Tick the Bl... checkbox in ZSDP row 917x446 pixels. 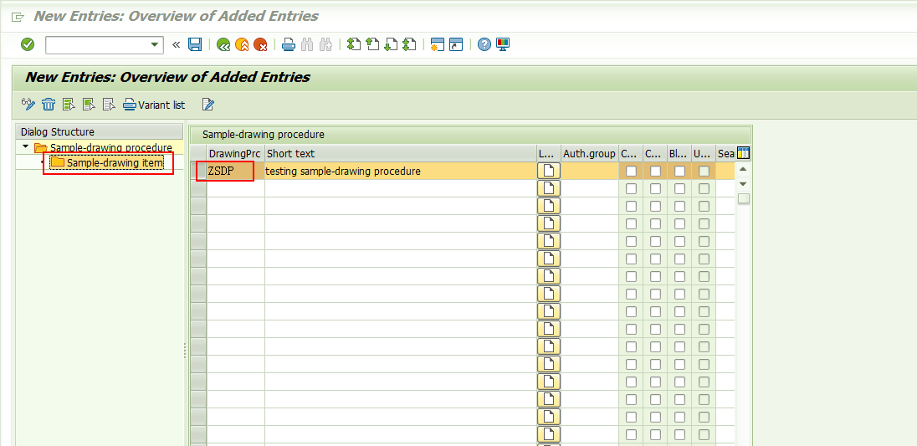[x=679, y=172]
